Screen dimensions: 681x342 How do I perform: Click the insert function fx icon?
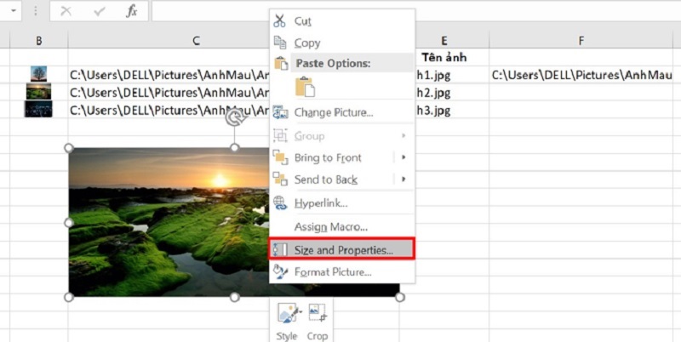pyautogui.click(x=130, y=11)
